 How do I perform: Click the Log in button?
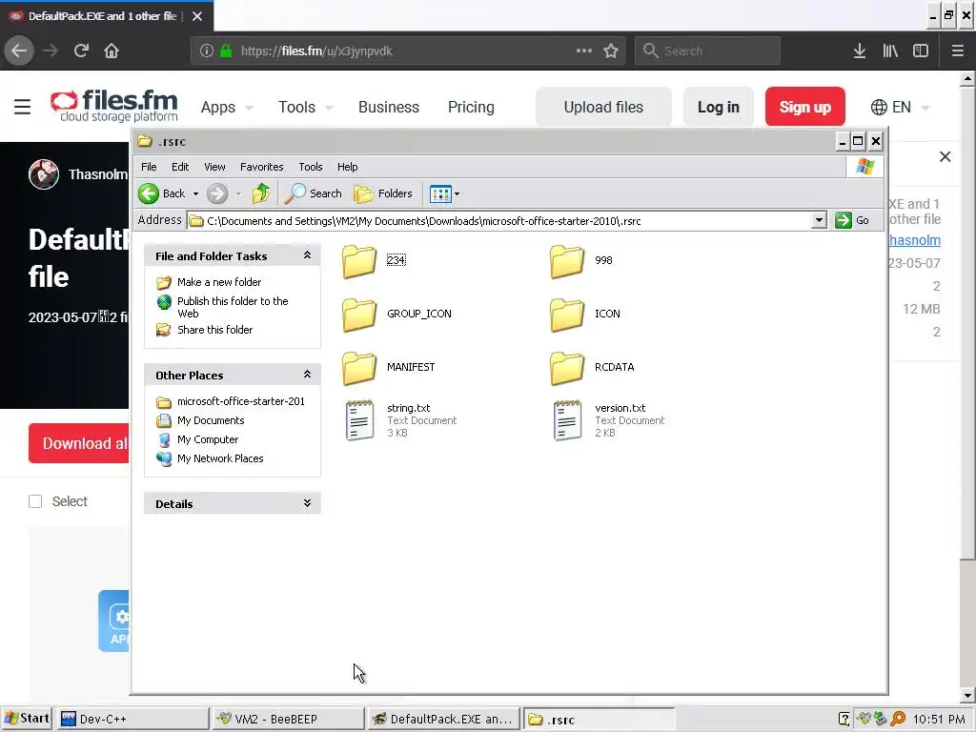click(719, 107)
